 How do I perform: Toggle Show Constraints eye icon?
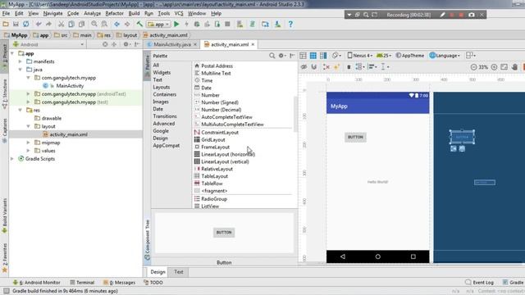click(304, 67)
